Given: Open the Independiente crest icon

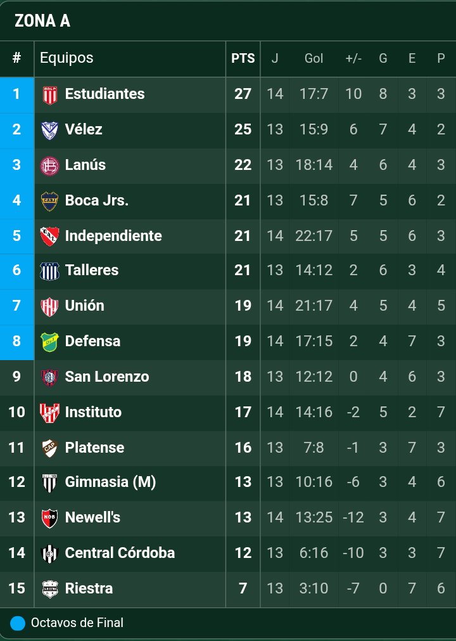Looking at the screenshot, I should point(49,236).
